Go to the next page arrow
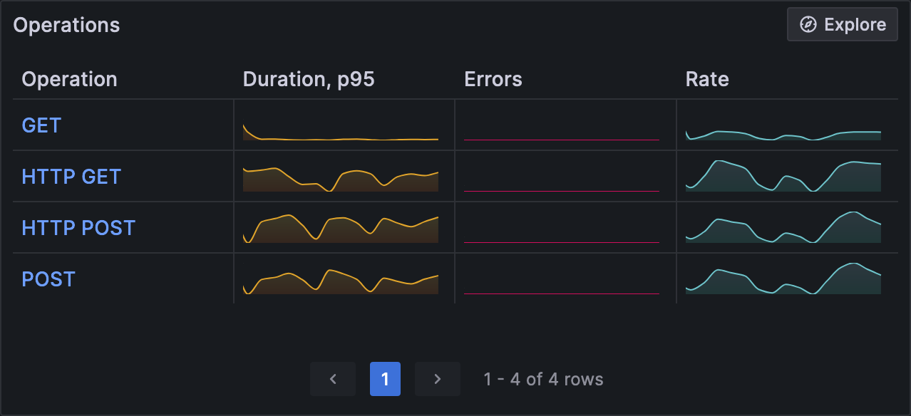 point(438,379)
